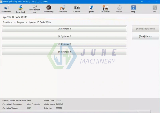Click the Serial No. value 000000
Image resolution: width=160 pixels, height=113 pixels.
[59, 108]
